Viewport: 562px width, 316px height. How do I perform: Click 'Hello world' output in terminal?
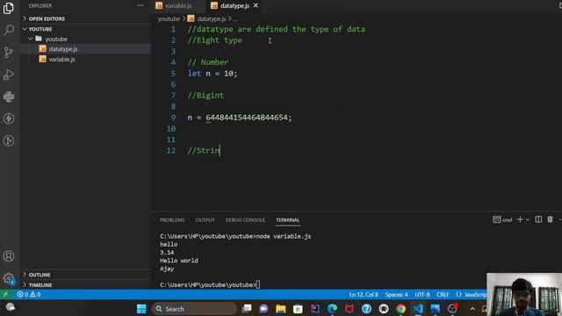coord(179,261)
